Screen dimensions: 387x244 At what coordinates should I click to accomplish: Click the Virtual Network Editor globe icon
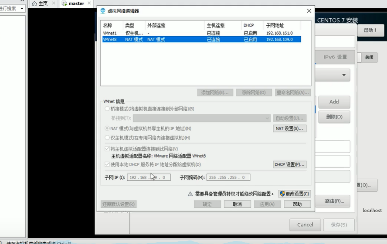point(103,10)
